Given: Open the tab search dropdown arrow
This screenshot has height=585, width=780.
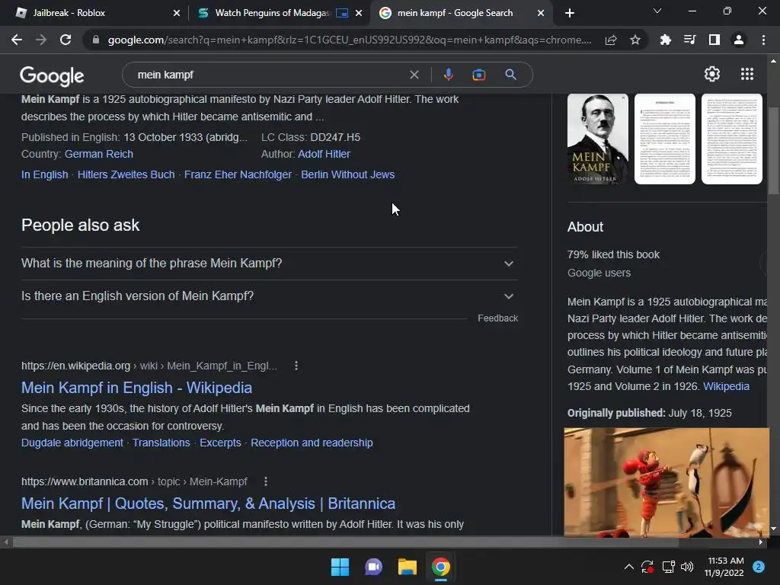Looking at the screenshot, I should coord(657,11).
